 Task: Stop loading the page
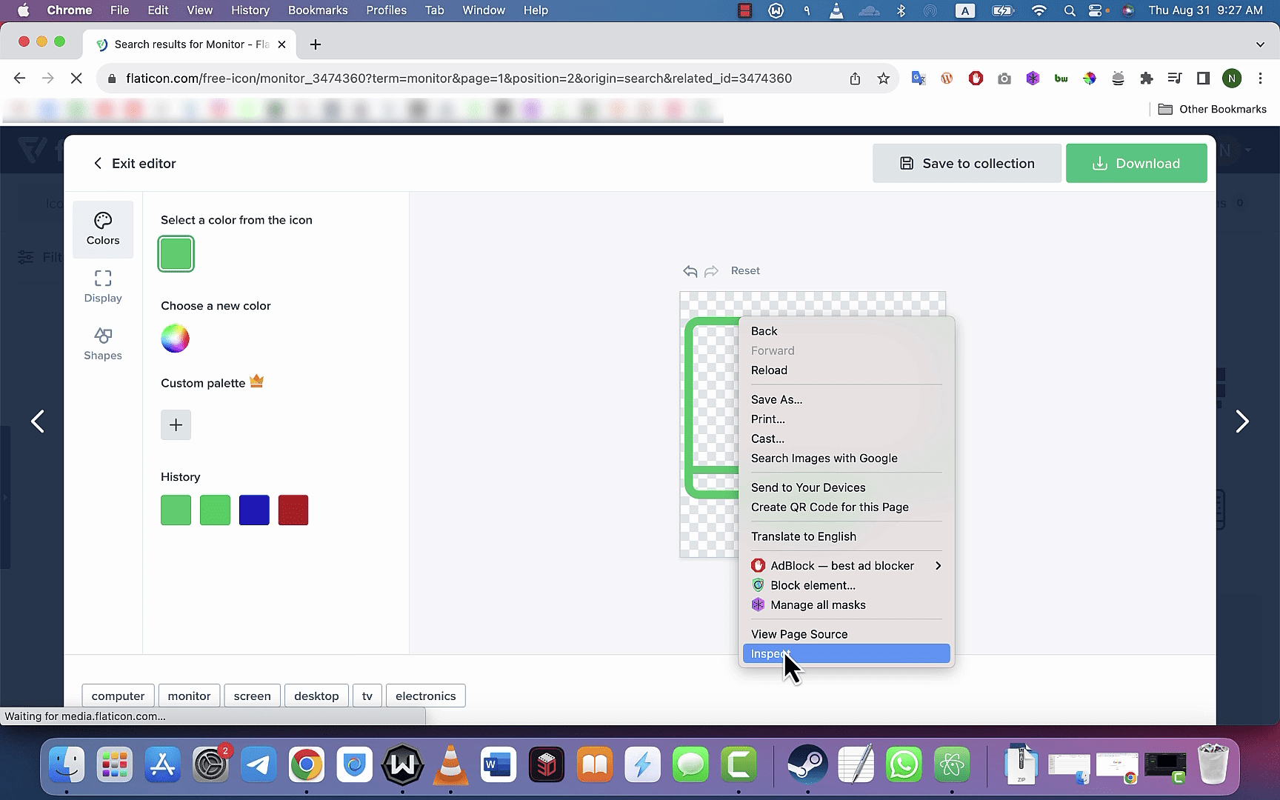76,79
